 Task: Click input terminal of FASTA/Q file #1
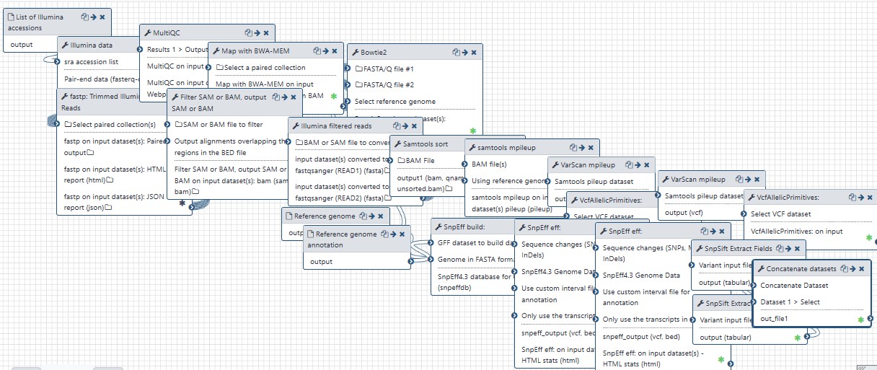(x=348, y=69)
